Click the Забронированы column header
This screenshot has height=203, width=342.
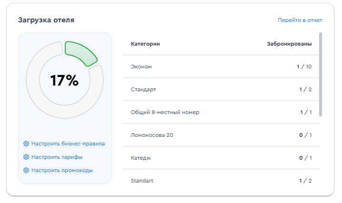[289, 44]
